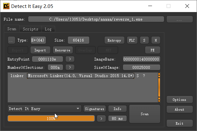Click the arrow next to NumberOfSections
Screen dimensions: 197x131
[70, 68]
